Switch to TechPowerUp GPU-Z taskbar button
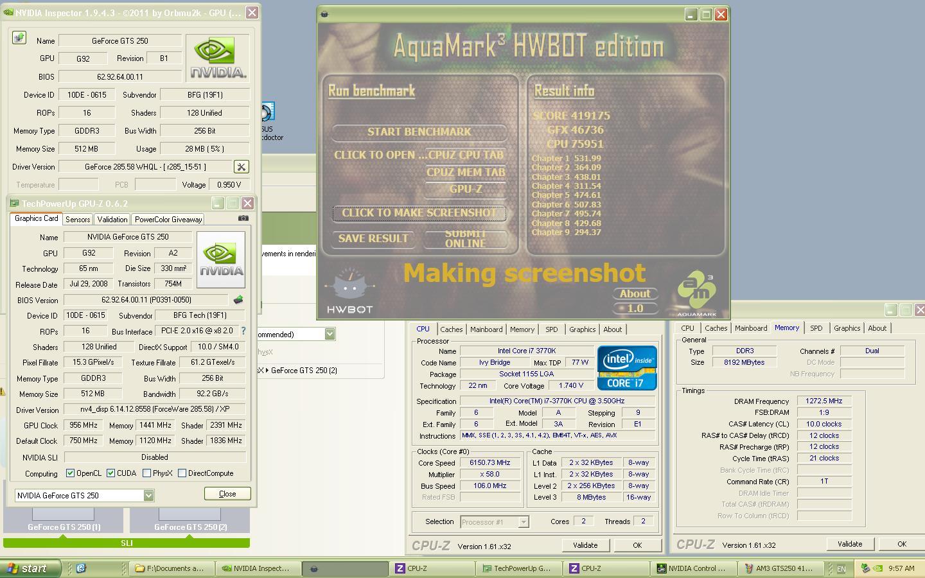 click(x=518, y=568)
